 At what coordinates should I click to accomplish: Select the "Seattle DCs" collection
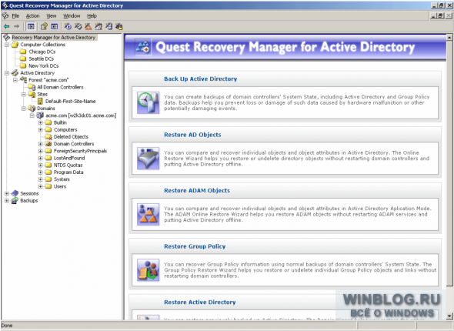tap(41, 59)
